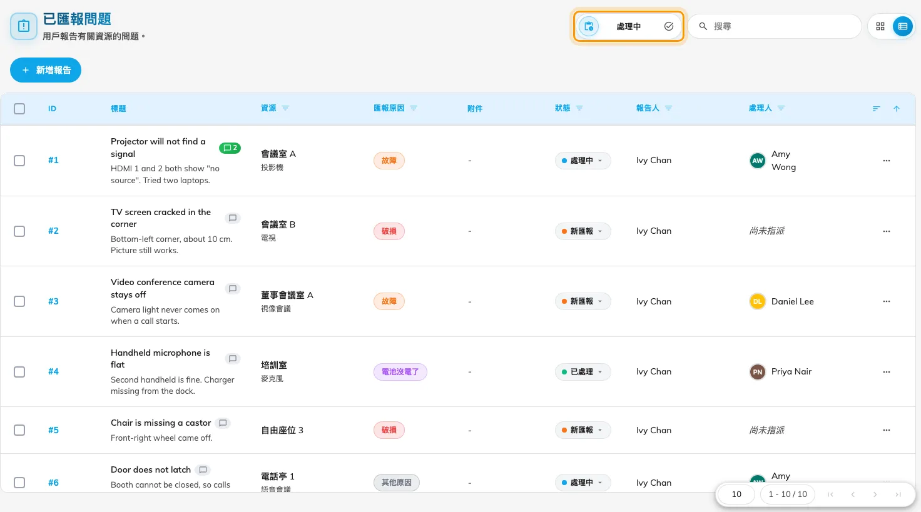
Task: Open comments for TV screen cracked report
Action: 233,218
